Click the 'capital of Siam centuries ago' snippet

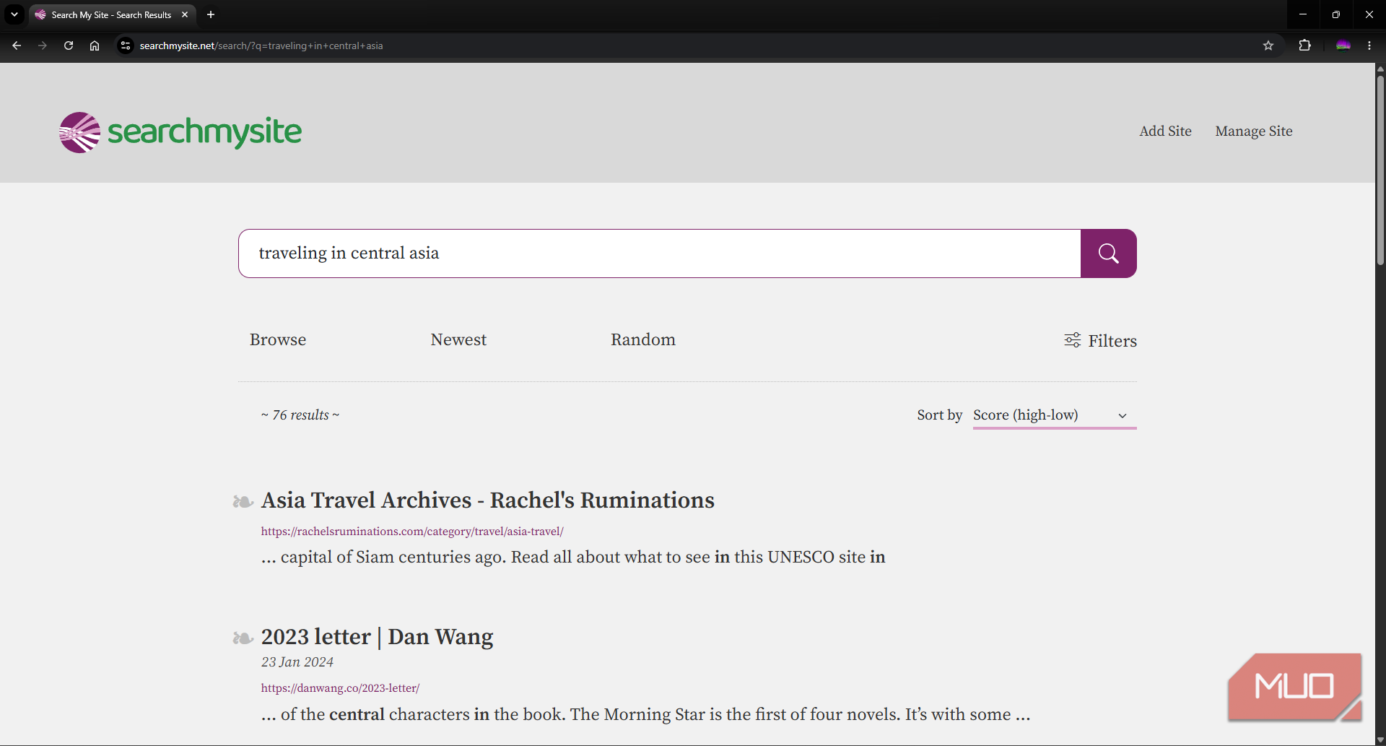pos(573,557)
